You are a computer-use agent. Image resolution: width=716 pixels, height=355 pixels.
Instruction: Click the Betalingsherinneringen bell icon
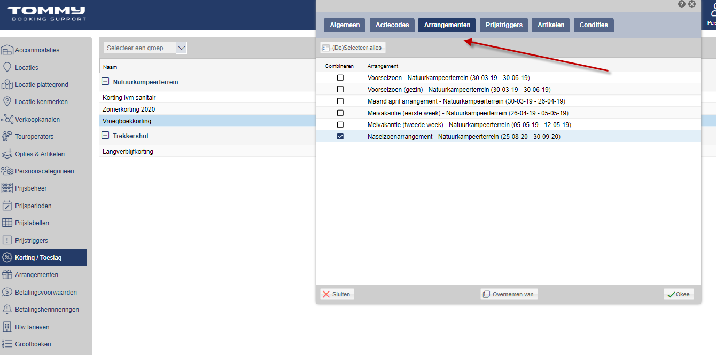point(7,310)
